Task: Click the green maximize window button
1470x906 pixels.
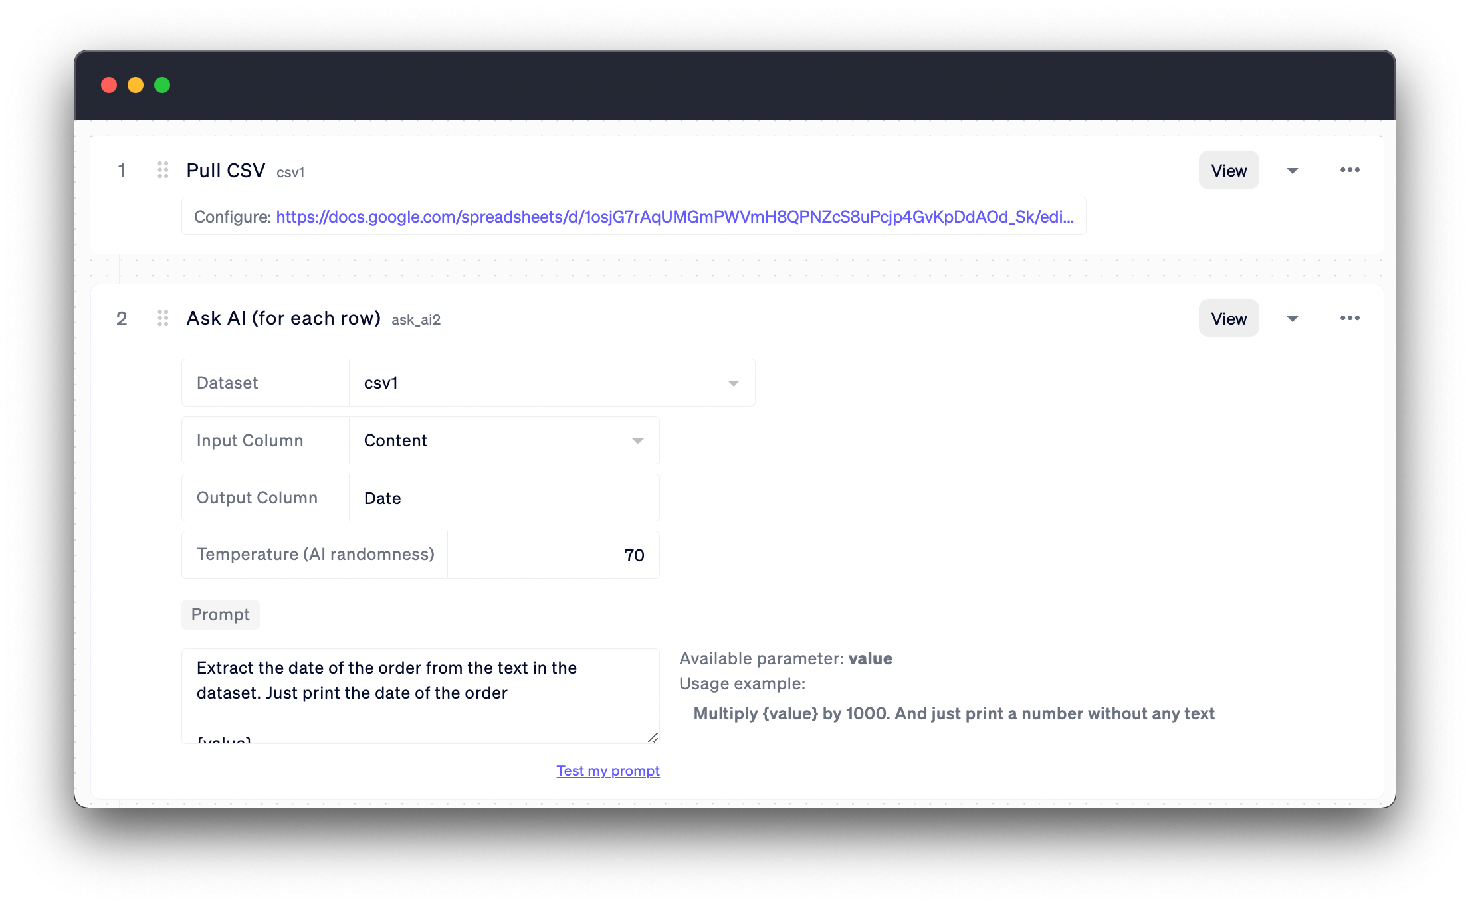Action: (x=162, y=86)
